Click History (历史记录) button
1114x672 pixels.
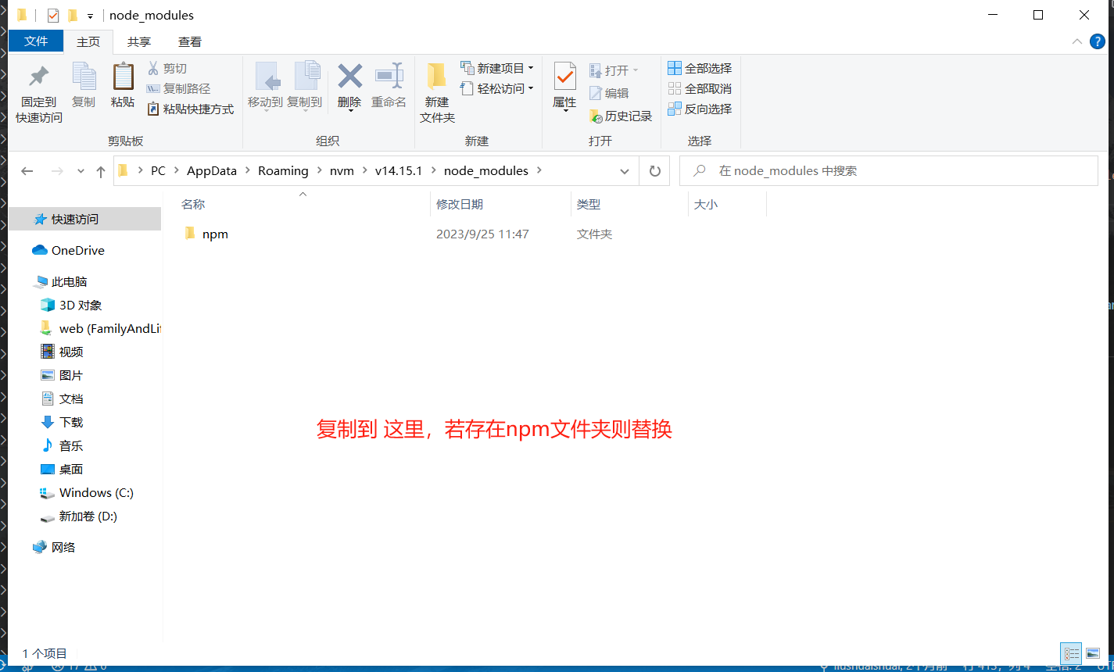[x=621, y=116]
